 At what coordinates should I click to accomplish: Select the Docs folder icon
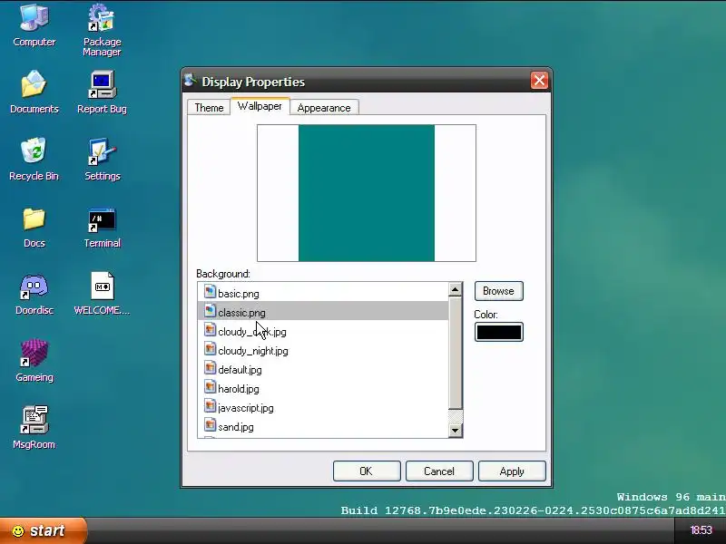click(34, 227)
